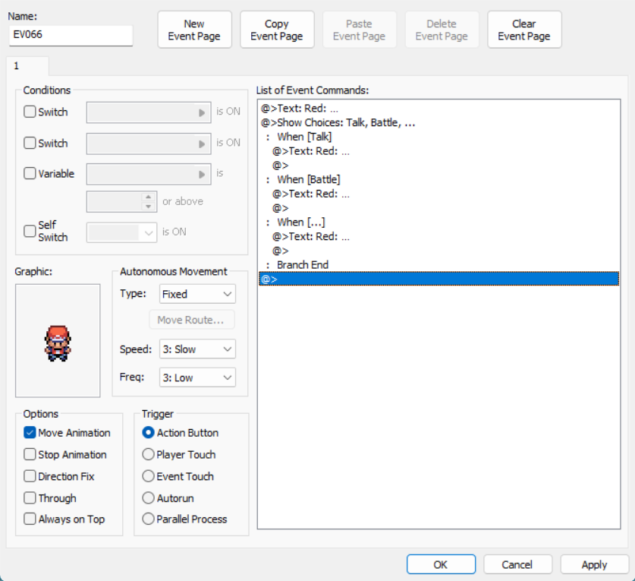Confirm with the OK button

click(x=441, y=564)
